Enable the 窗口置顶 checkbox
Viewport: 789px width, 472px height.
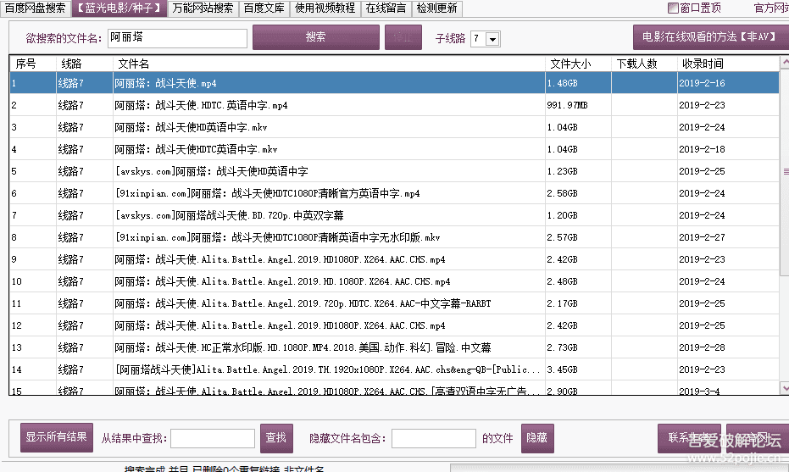[x=674, y=8]
